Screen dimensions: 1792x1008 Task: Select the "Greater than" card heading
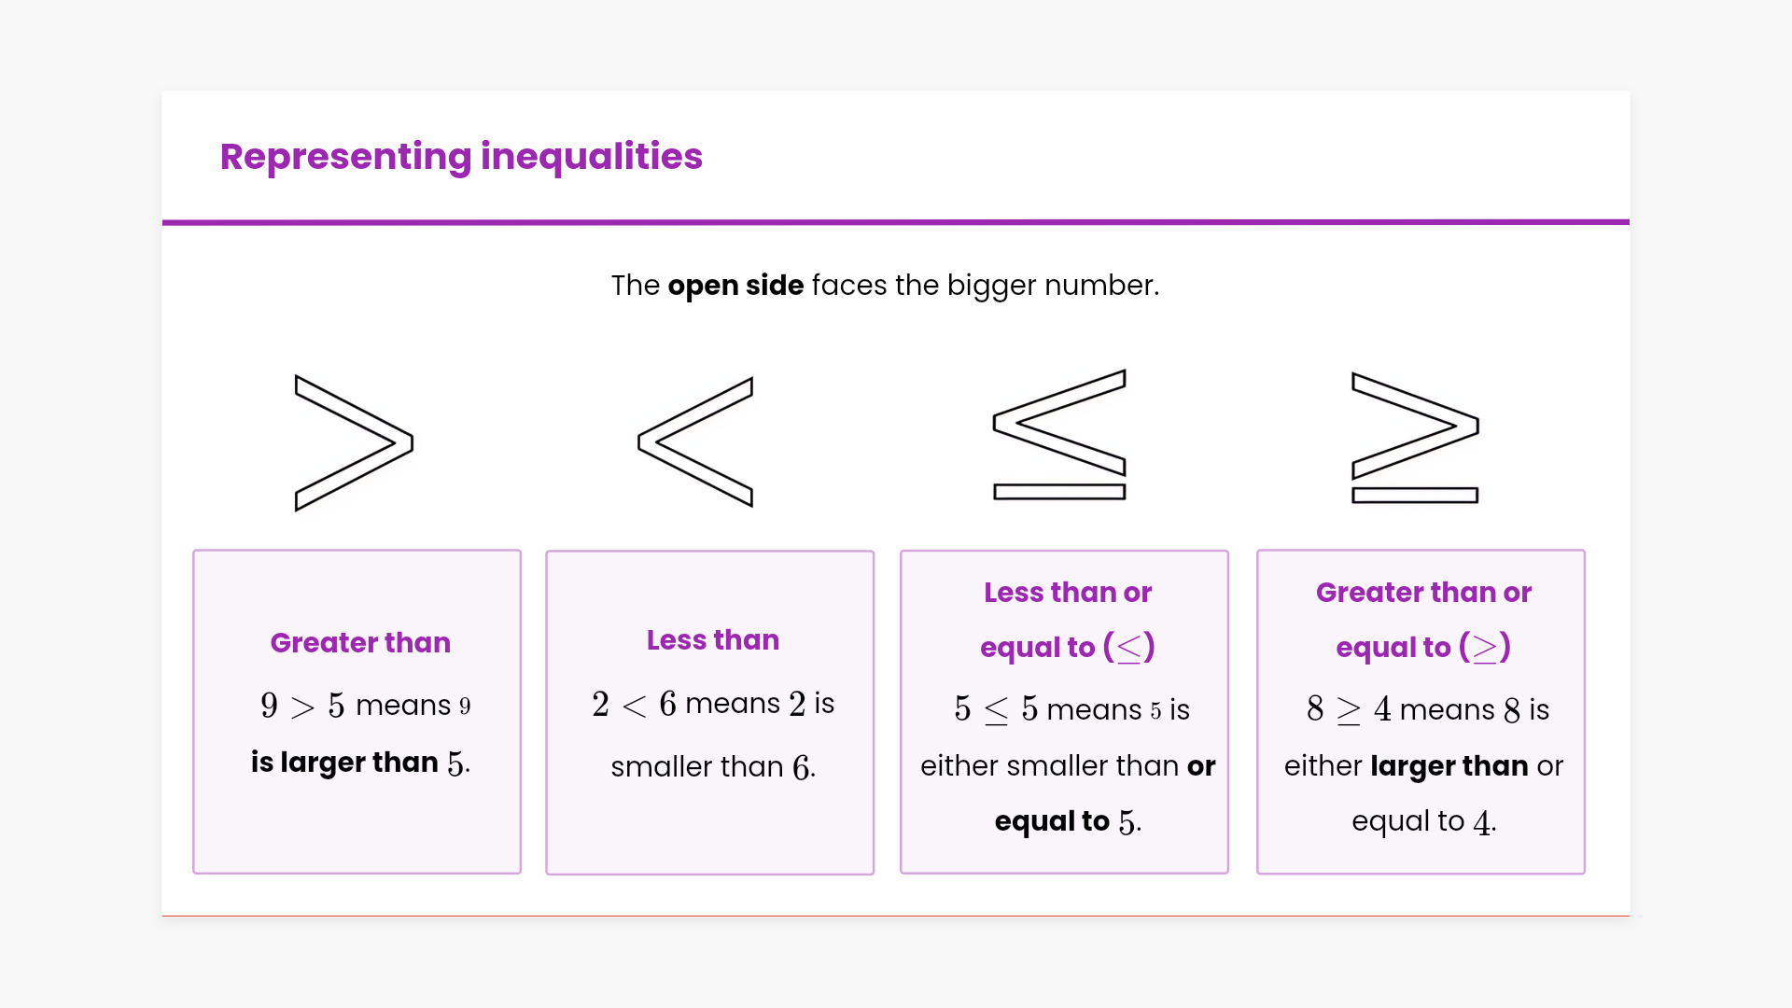pos(360,642)
